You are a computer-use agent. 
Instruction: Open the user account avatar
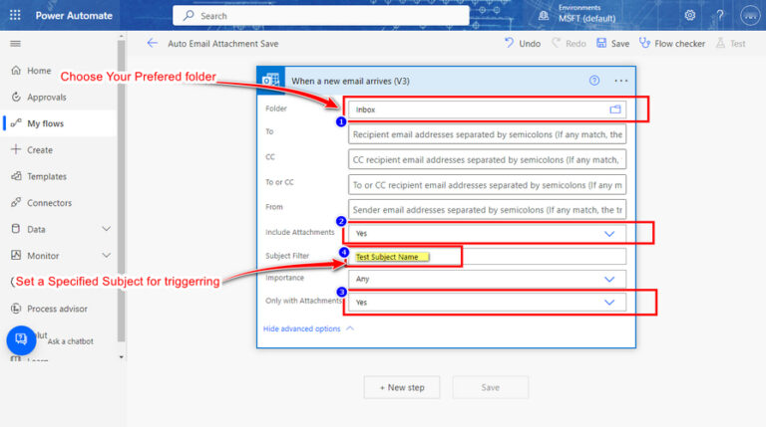[x=750, y=16]
